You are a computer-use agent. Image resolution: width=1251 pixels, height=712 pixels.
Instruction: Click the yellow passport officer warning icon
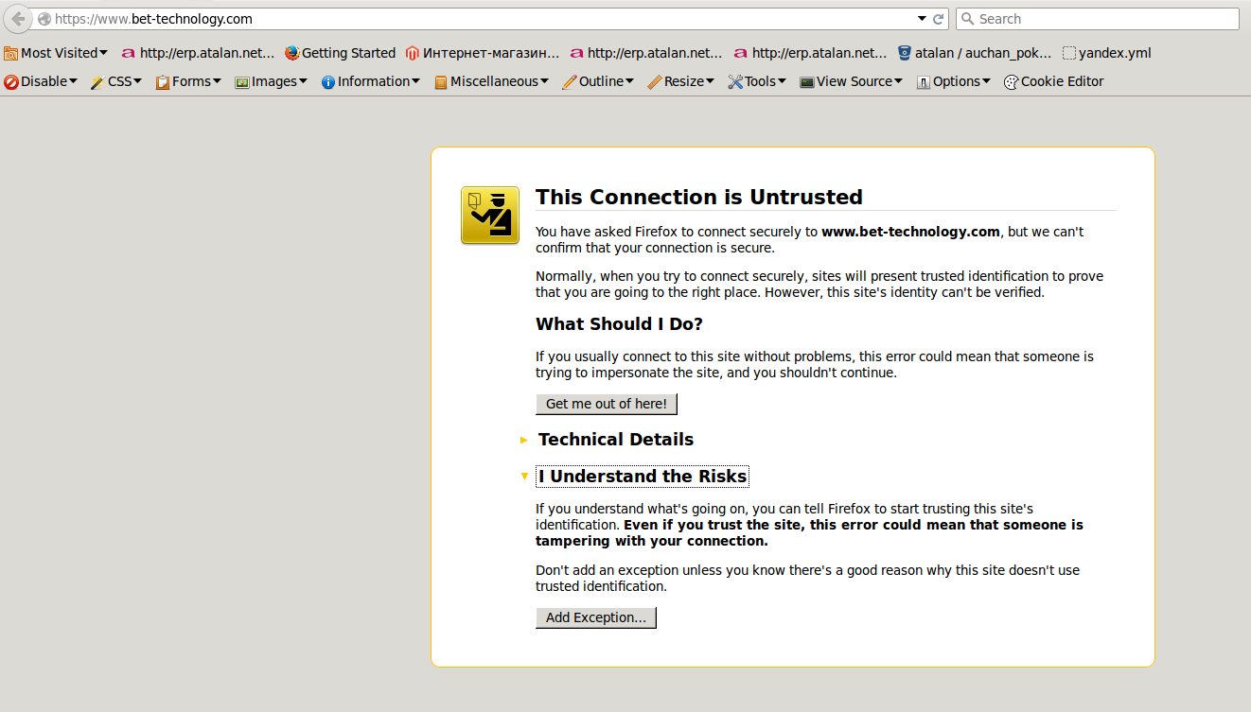490,215
